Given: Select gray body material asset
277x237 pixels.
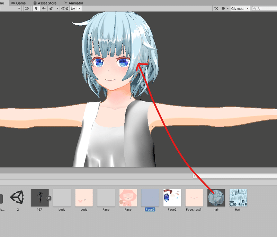Looking at the screenshot, I should (x=62, y=198).
